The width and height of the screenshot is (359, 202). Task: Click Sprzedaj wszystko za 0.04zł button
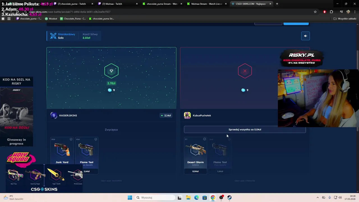tap(245, 130)
